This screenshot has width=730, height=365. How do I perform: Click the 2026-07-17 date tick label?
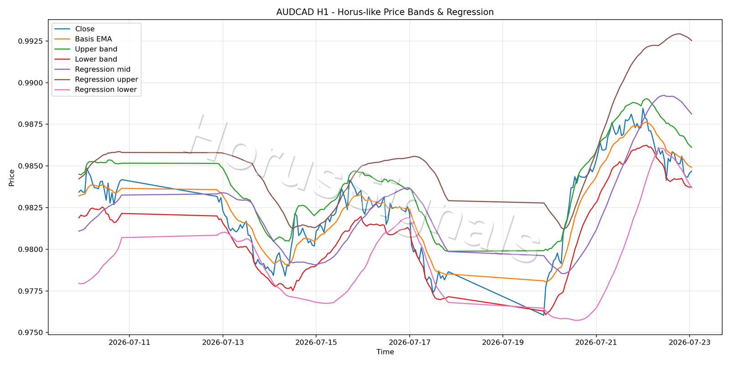[x=410, y=343]
